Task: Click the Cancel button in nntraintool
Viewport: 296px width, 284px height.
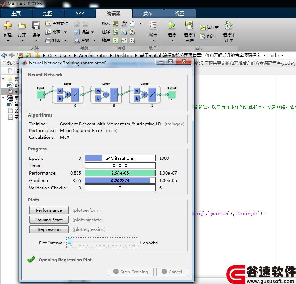Action: [x=172, y=272]
